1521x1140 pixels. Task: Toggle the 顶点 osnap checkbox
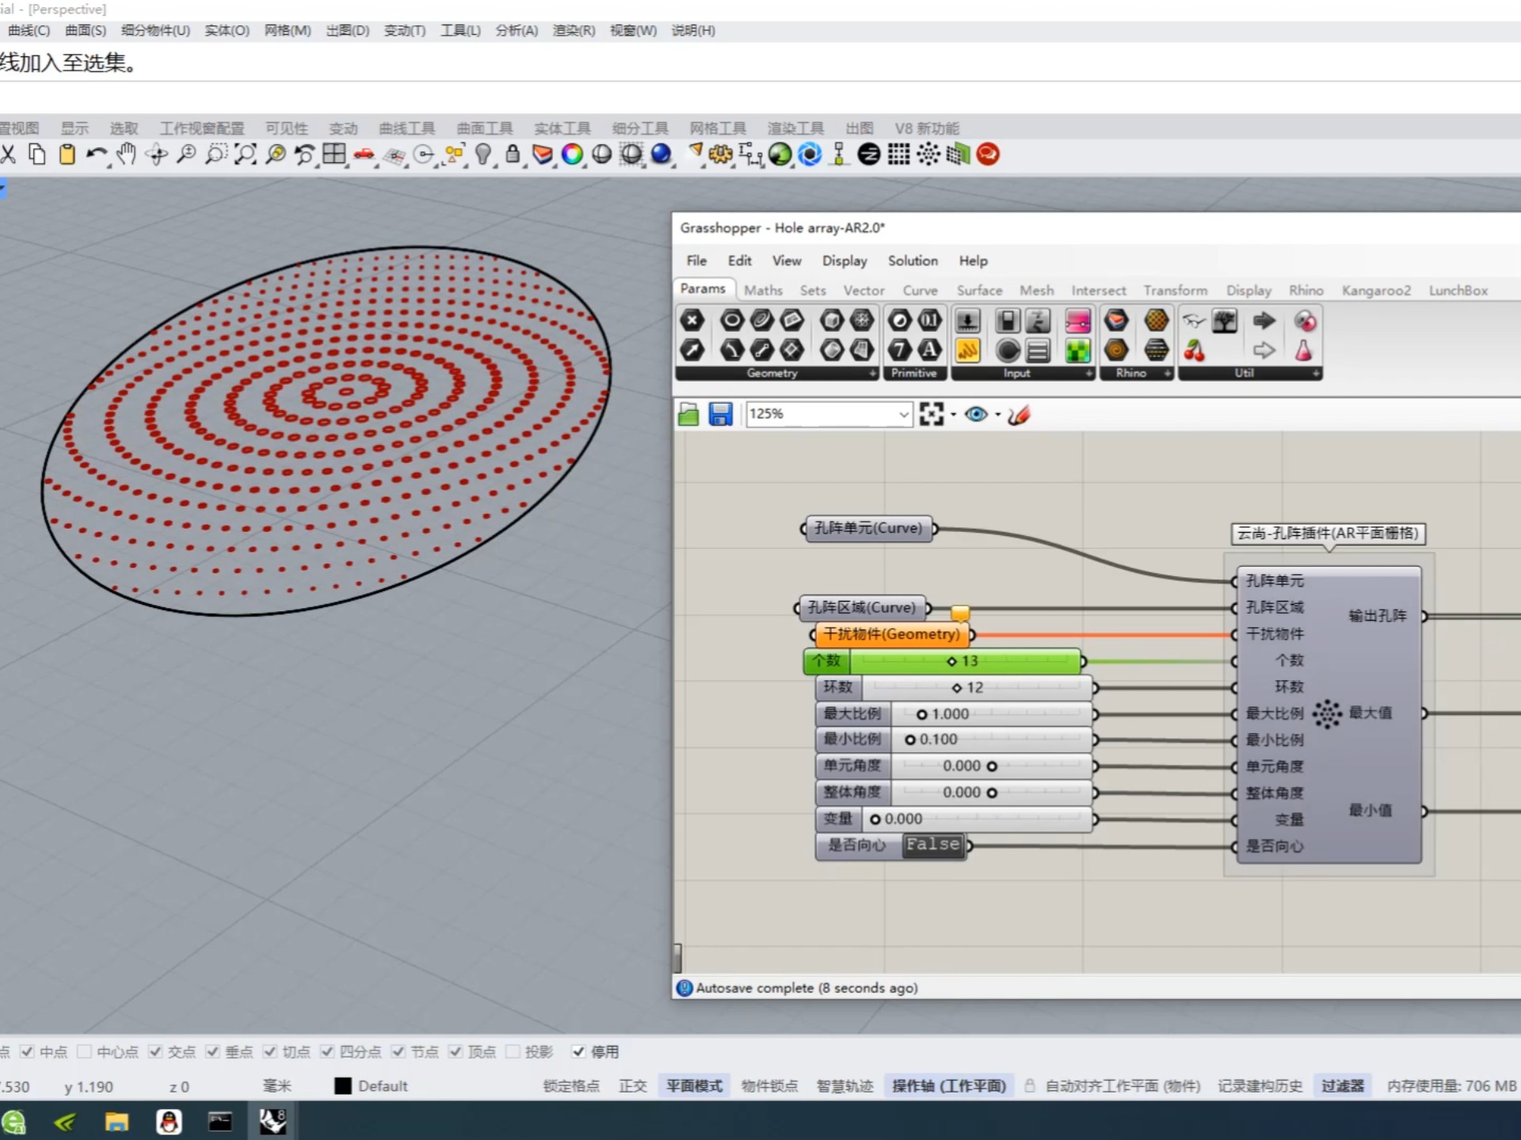pyautogui.click(x=455, y=1051)
